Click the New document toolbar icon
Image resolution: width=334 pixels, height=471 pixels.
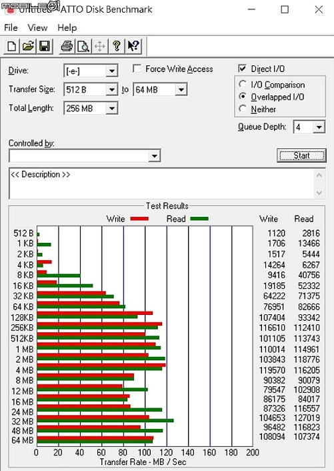tap(12, 46)
